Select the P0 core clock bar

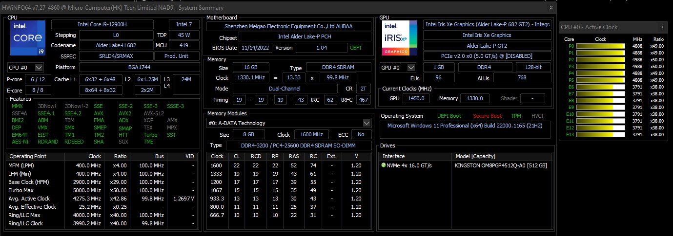[x=601, y=46]
